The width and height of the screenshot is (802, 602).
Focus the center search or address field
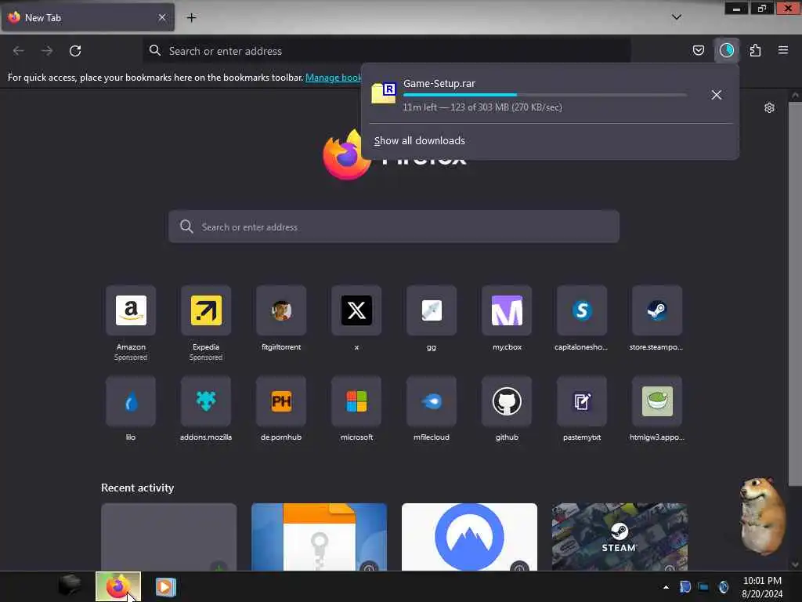tap(394, 227)
